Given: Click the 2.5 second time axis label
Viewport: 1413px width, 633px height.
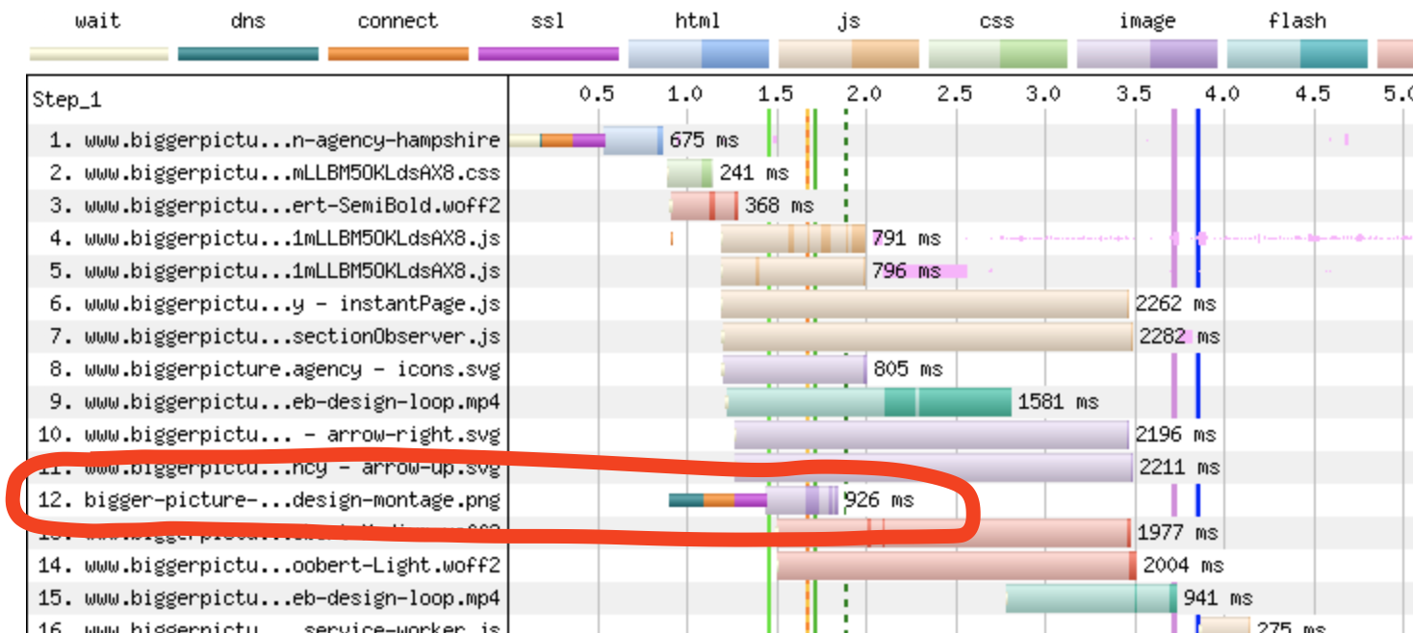Looking at the screenshot, I should point(955,94).
